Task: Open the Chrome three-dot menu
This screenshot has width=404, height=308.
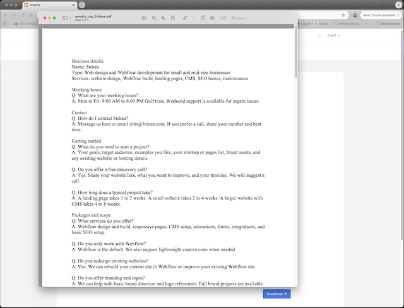Action: point(398,15)
